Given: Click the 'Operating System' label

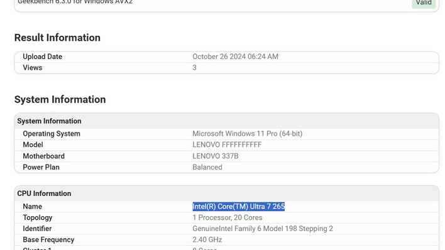Looking at the screenshot, I should [x=52, y=134].
